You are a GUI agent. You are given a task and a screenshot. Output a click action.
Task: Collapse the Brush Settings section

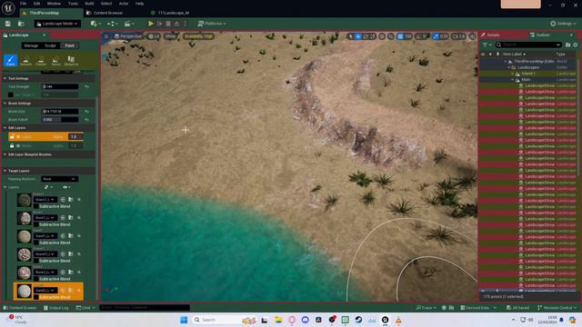5,103
